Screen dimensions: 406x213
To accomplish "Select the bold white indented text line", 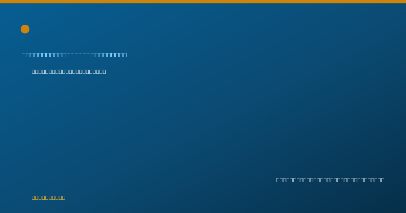I will point(69,72).
